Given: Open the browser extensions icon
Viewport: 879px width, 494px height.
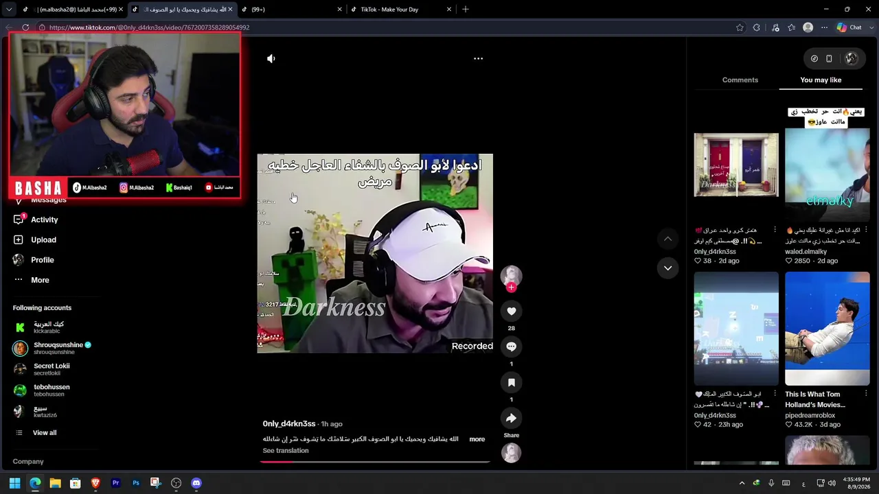Looking at the screenshot, I should coord(757,27).
